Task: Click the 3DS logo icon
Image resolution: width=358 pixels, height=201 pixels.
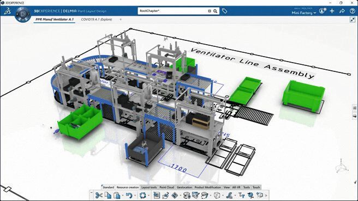Action: [x=7, y=11]
